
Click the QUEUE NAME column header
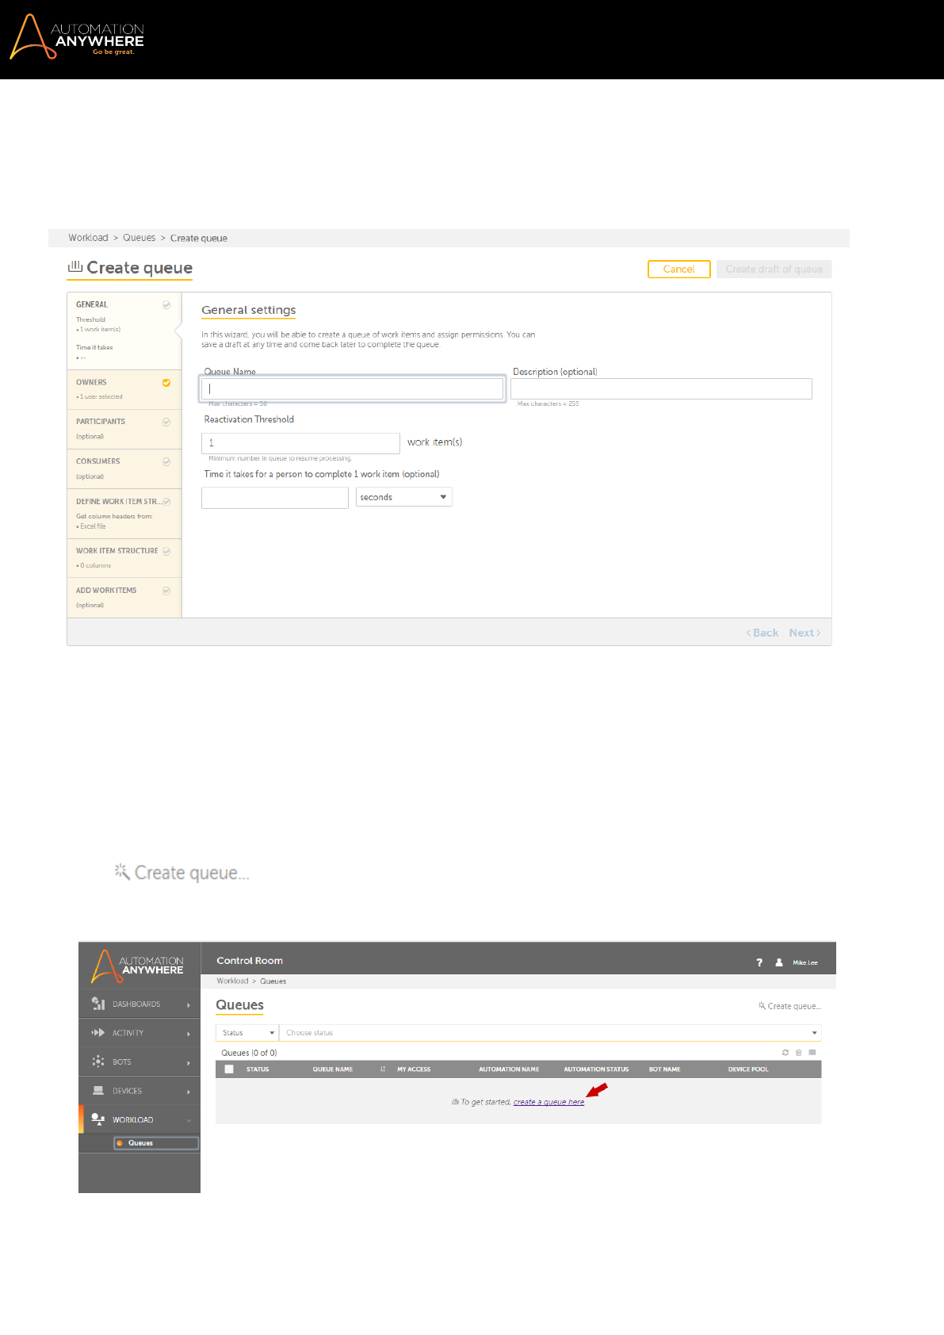coord(333,1069)
